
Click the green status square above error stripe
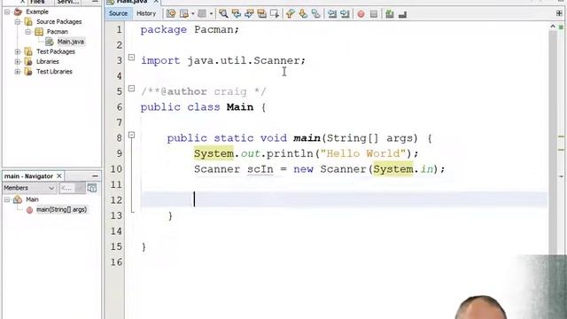pos(561,27)
